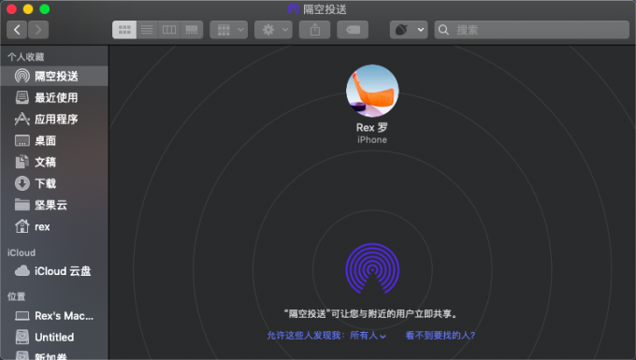Switch to gallery view

click(x=192, y=30)
